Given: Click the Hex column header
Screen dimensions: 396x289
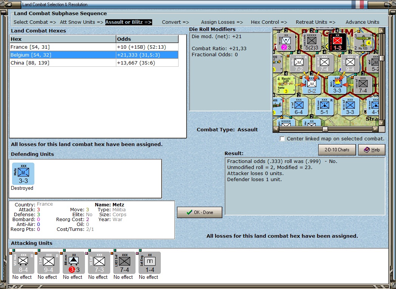Looking at the screenshot, I should coord(63,39).
